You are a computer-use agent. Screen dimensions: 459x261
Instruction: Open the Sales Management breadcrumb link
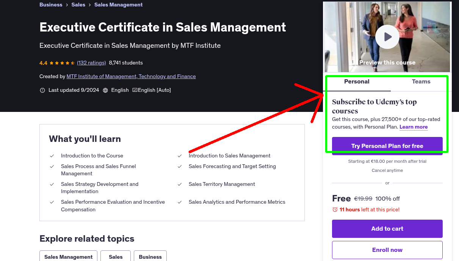pyautogui.click(x=118, y=5)
